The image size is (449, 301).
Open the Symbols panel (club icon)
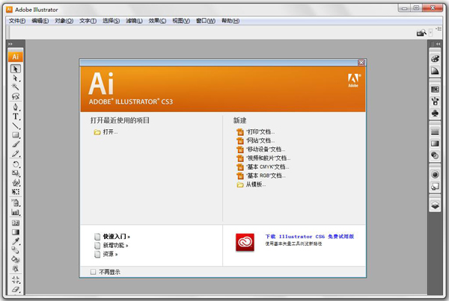click(x=435, y=114)
